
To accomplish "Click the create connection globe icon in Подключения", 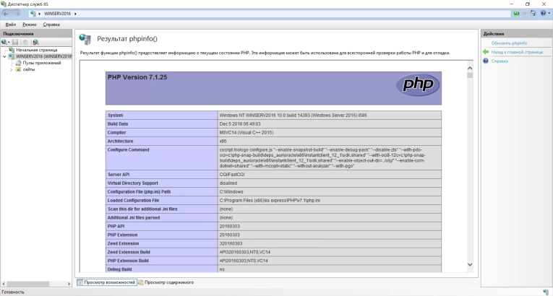I will click(x=4, y=42).
